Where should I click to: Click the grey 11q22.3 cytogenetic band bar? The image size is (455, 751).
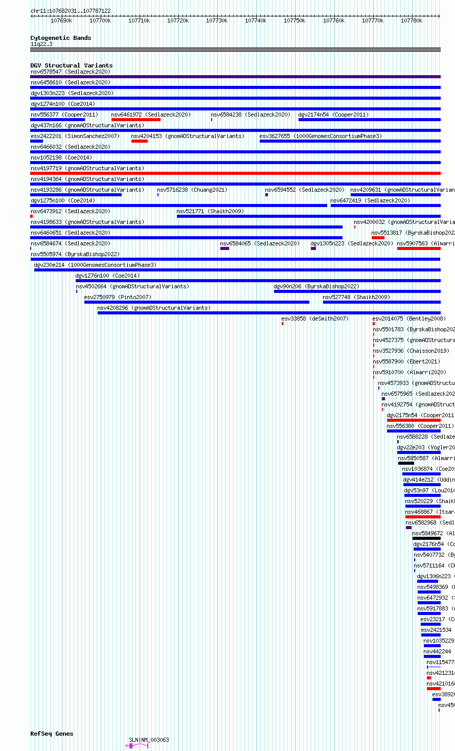coord(235,50)
